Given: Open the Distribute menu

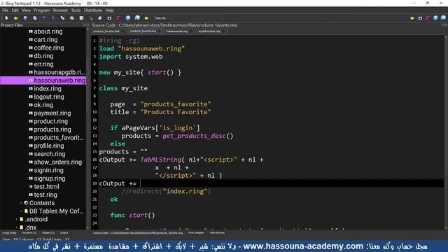Looking at the screenshot, I should pos(93,10).
